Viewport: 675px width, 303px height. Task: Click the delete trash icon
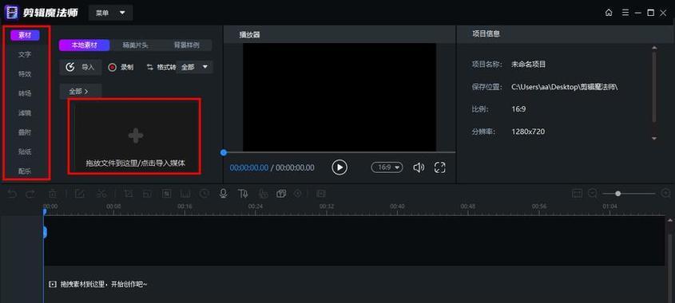point(52,194)
